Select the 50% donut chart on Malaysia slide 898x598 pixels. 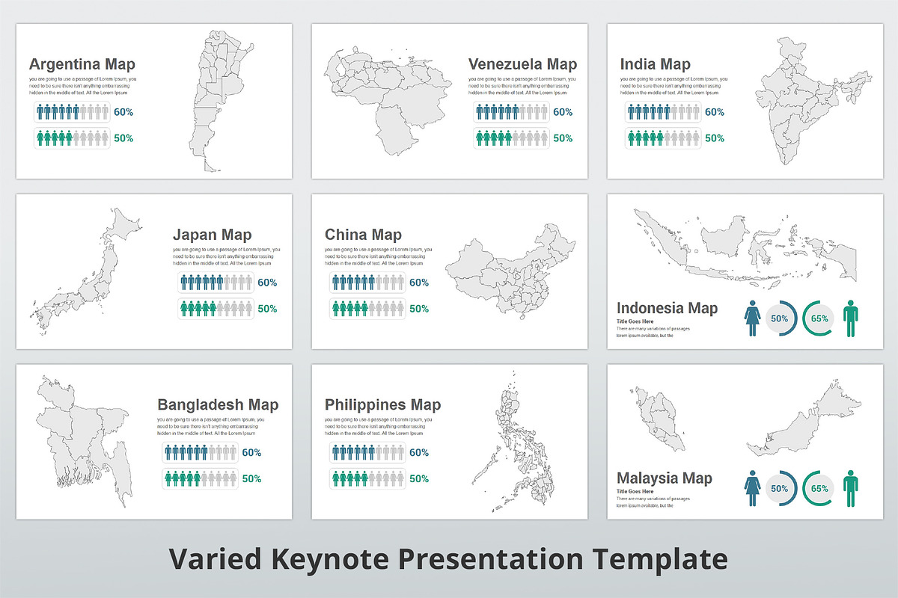(x=780, y=488)
